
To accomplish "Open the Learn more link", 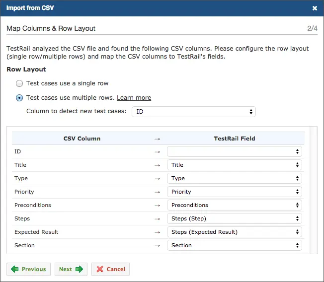I will 134,98.
